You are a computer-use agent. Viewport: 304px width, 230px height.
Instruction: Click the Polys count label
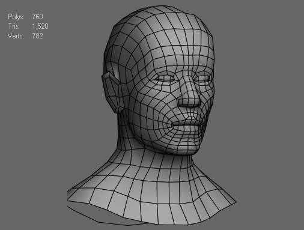pyautogui.click(x=16, y=17)
